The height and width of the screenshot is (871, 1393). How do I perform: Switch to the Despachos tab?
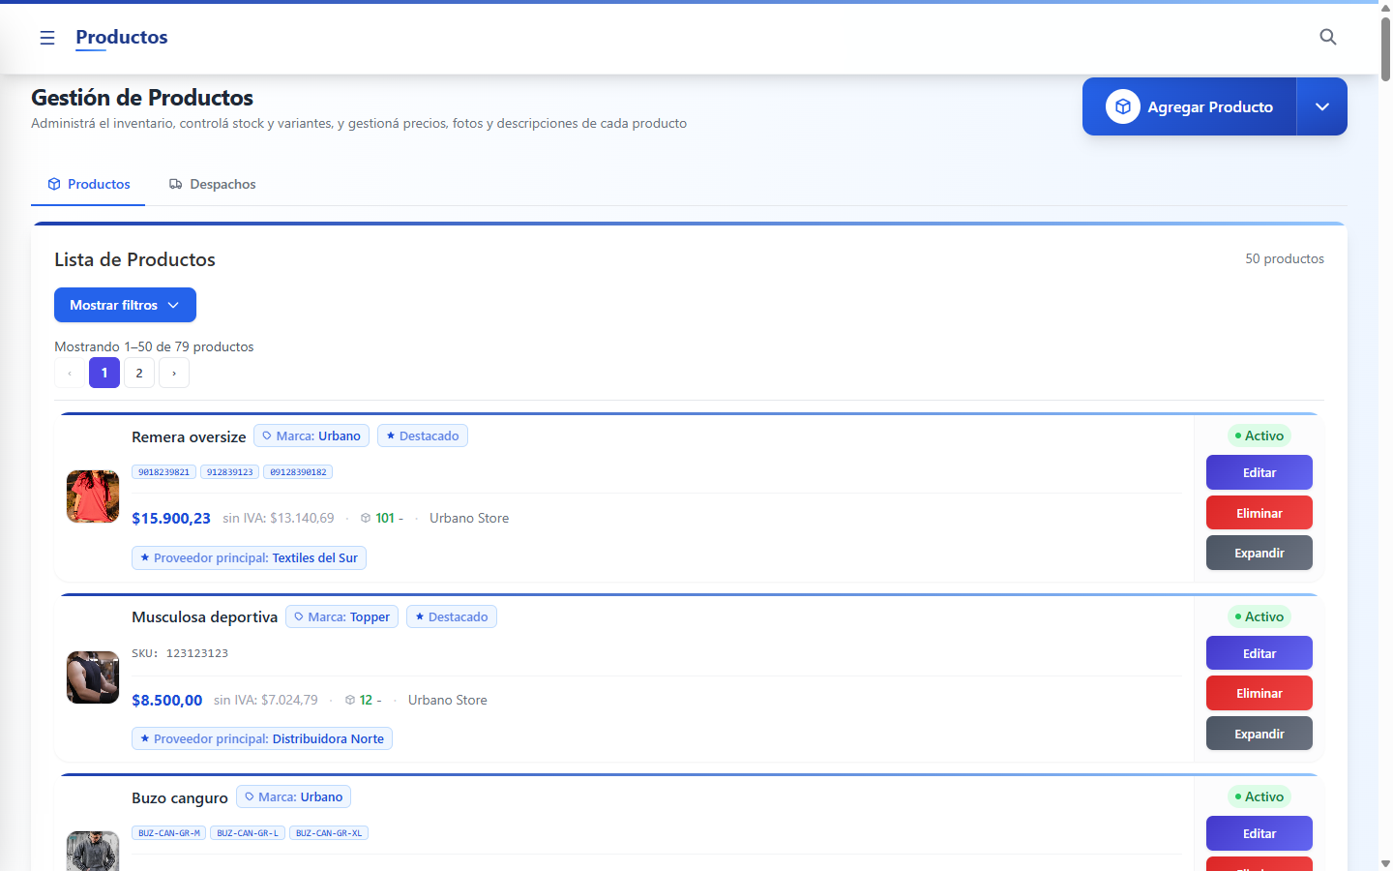(x=212, y=184)
